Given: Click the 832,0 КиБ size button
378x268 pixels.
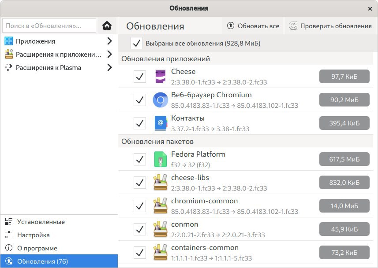Looking at the screenshot, I should point(344,183).
